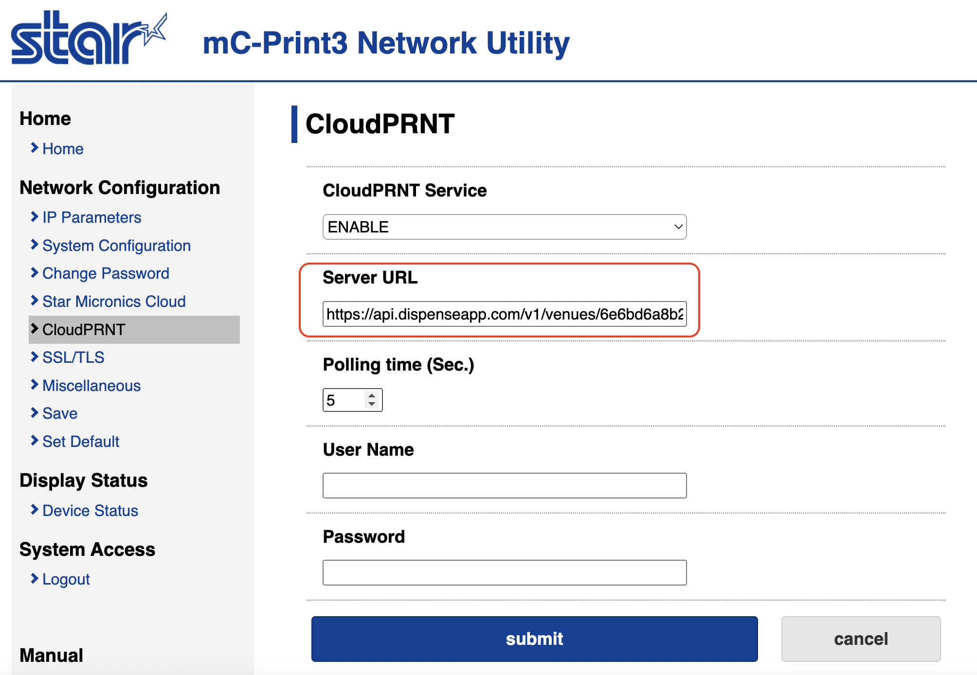Click Logout under System Access
The width and height of the screenshot is (977, 675).
point(66,579)
